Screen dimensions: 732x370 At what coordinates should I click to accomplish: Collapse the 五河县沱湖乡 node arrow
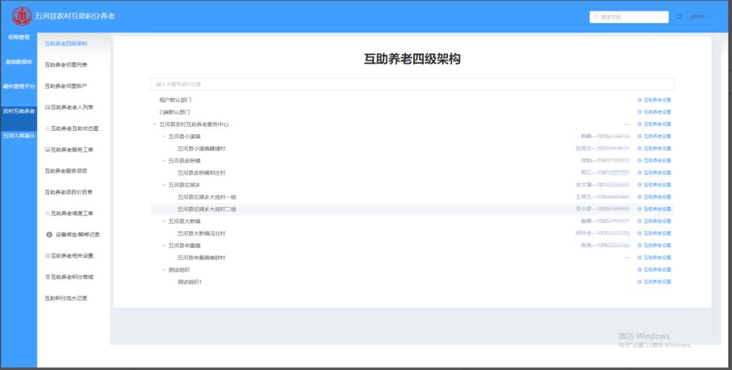click(x=164, y=185)
